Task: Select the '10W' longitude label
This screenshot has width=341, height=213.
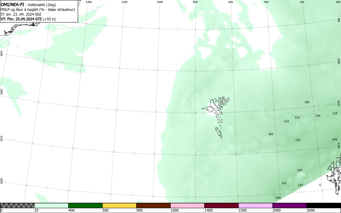Action: point(160,2)
